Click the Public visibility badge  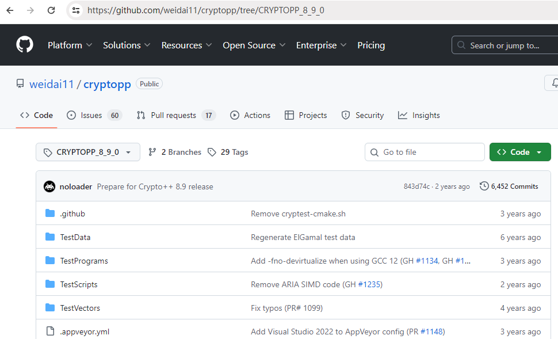149,83
